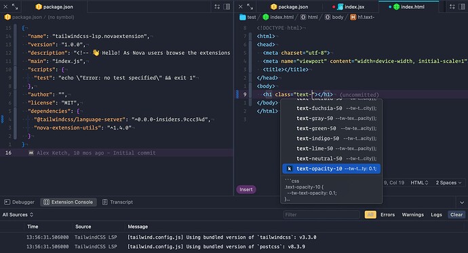Click the line and column indicator
The width and height of the screenshot is (468, 253).
pyautogui.click(x=393, y=182)
